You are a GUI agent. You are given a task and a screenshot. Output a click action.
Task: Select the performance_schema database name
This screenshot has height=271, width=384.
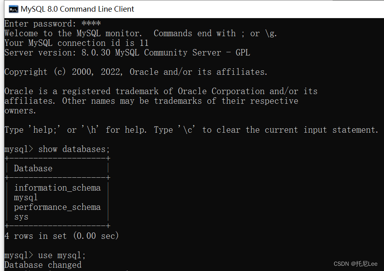[x=57, y=207]
